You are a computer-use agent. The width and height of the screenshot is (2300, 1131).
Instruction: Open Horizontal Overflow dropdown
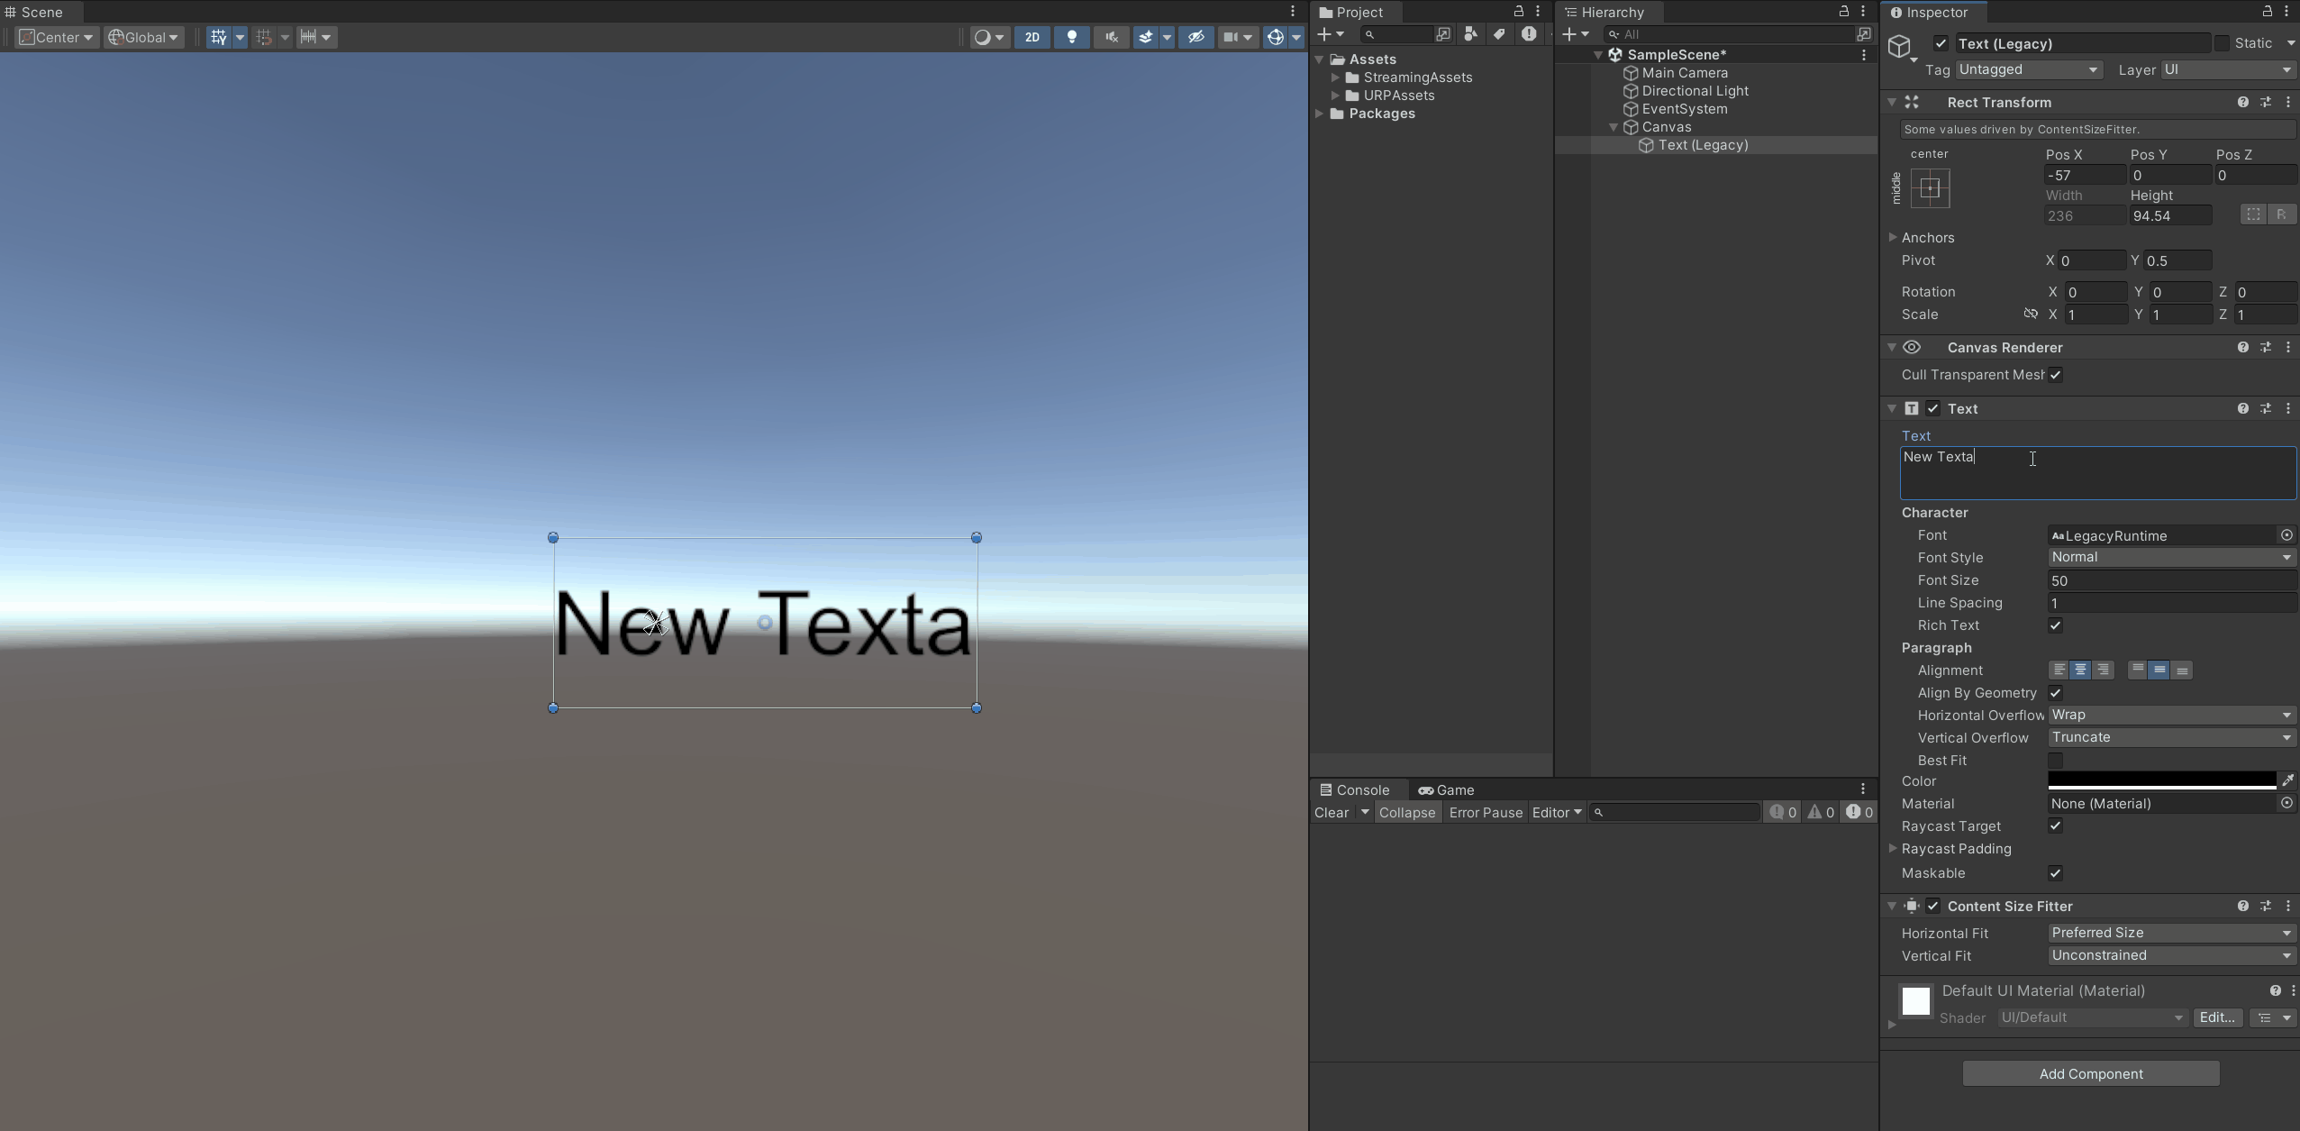(x=2172, y=715)
